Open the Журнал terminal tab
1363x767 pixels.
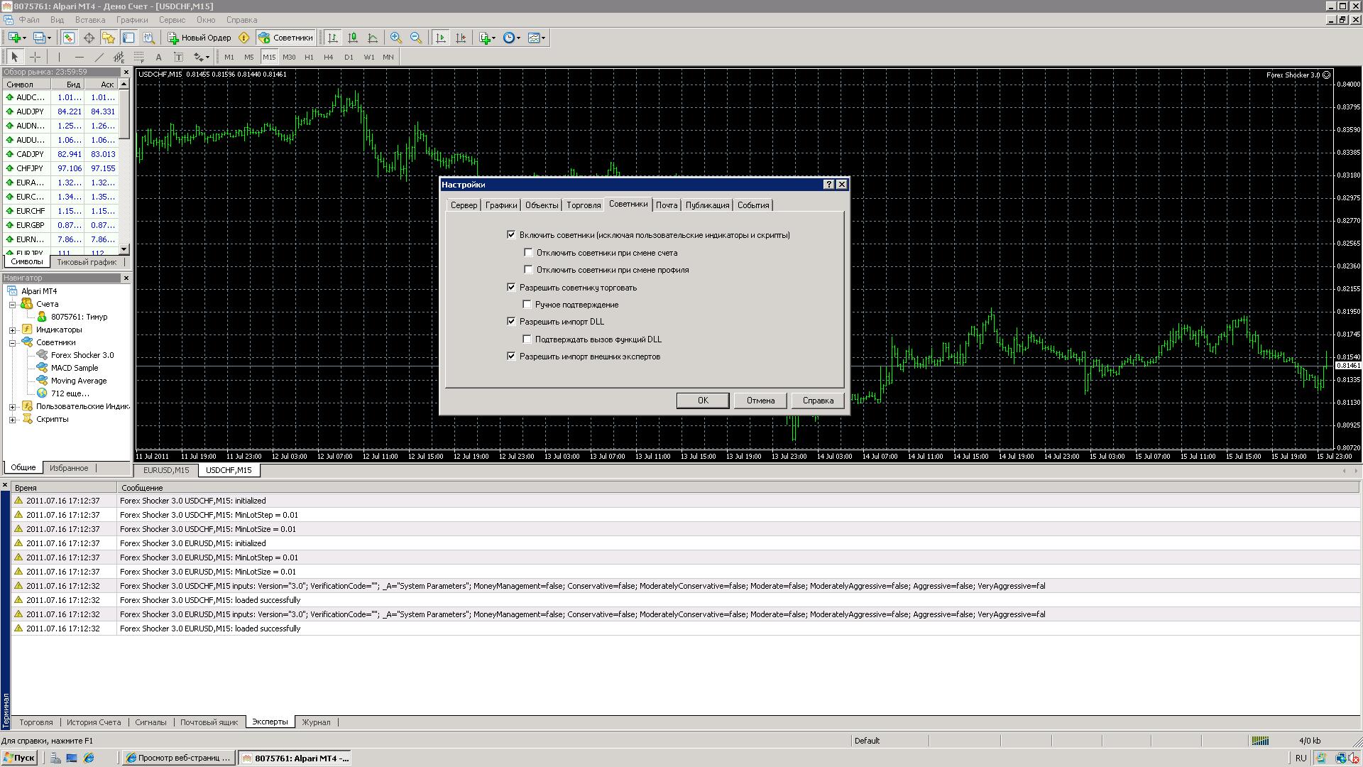click(x=316, y=722)
